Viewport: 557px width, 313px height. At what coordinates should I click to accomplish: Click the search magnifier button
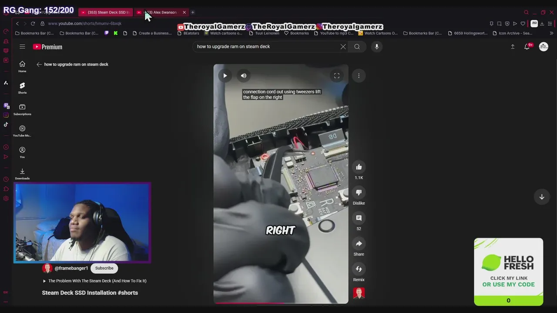pyautogui.click(x=357, y=47)
